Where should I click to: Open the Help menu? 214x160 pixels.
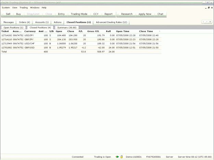44,8
